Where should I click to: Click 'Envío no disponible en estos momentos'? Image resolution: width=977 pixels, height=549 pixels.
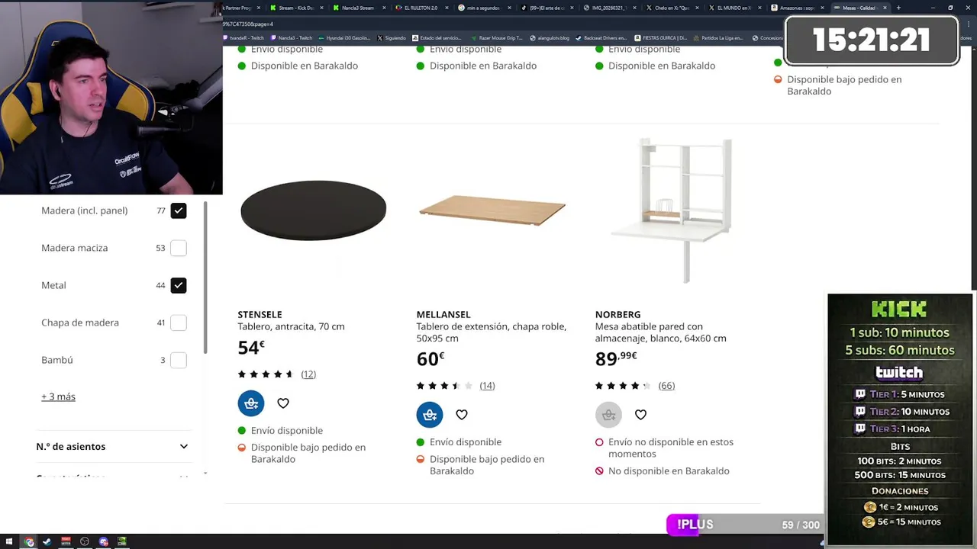tap(671, 448)
